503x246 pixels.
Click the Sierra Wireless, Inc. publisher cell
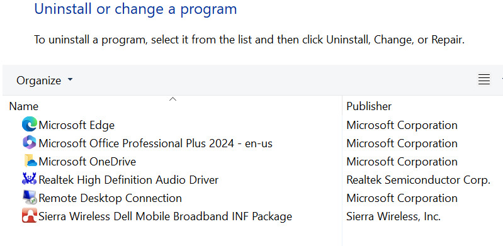coord(393,216)
